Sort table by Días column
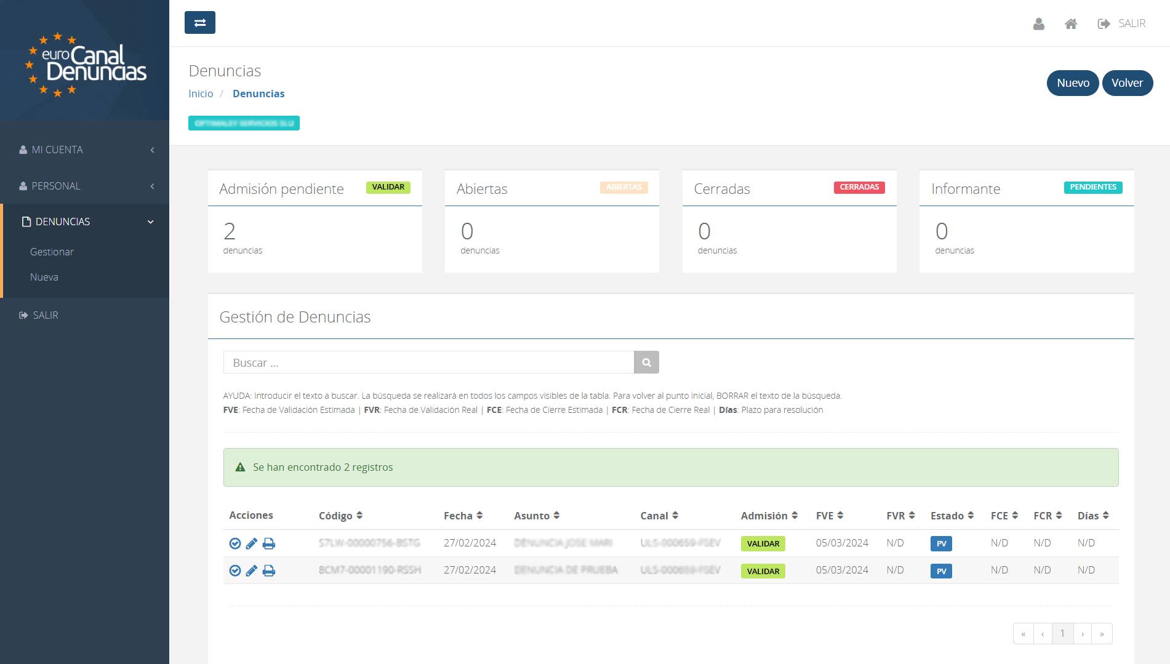 click(1093, 516)
